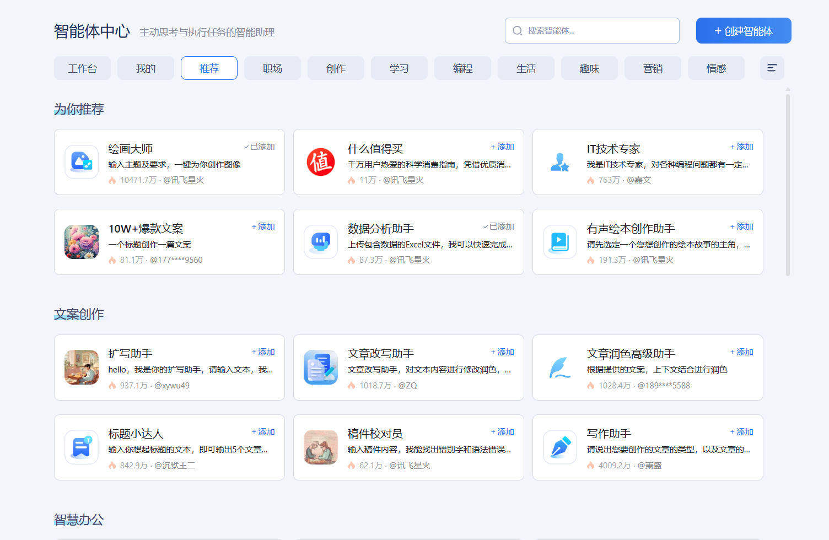
Task: Add the 10W+爆款文案 agent
Action: click(x=263, y=226)
